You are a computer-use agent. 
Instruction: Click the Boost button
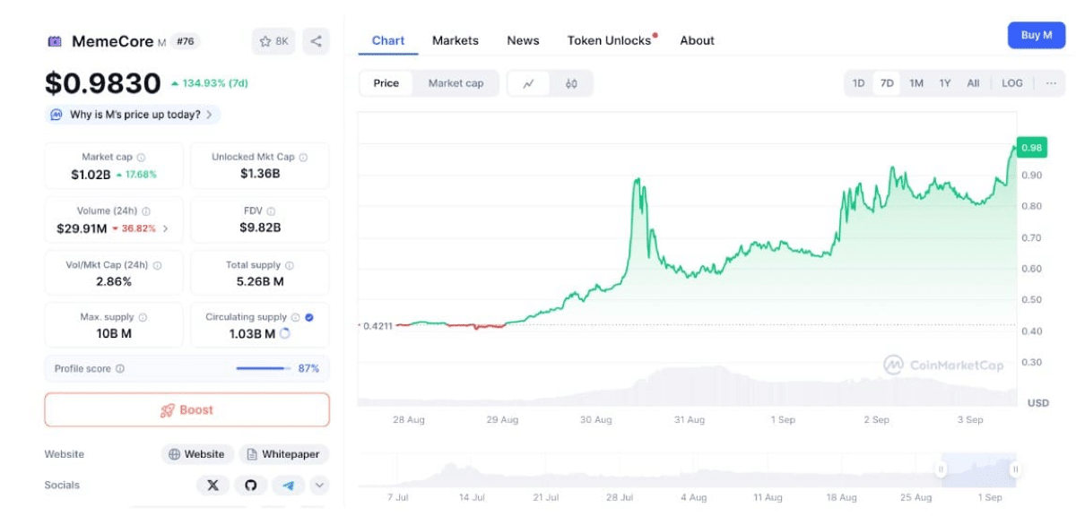(x=187, y=409)
